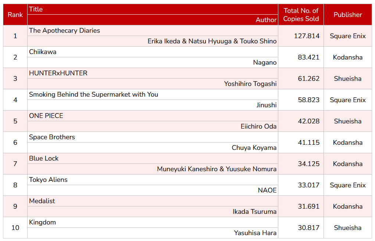Click the 61.262 copies sold value
Viewport: 375px width, 241px height.
pyautogui.click(x=308, y=78)
